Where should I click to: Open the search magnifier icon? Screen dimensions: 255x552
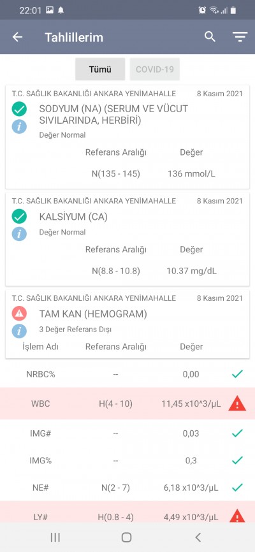coord(210,36)
